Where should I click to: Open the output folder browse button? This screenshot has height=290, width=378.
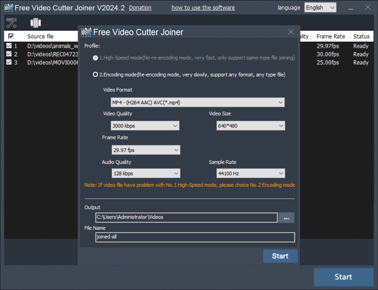[286, 218]
